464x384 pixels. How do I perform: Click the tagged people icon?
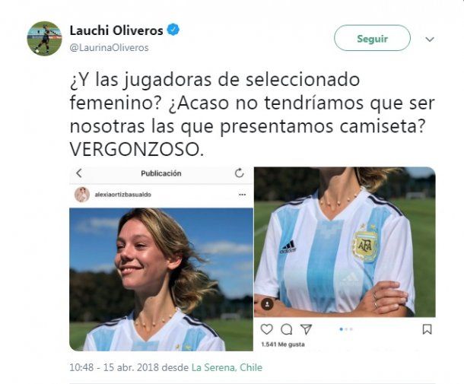[x=267, y=304]
